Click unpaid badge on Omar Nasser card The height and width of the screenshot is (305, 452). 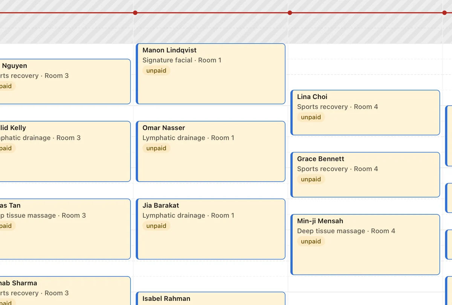(156, 148)
